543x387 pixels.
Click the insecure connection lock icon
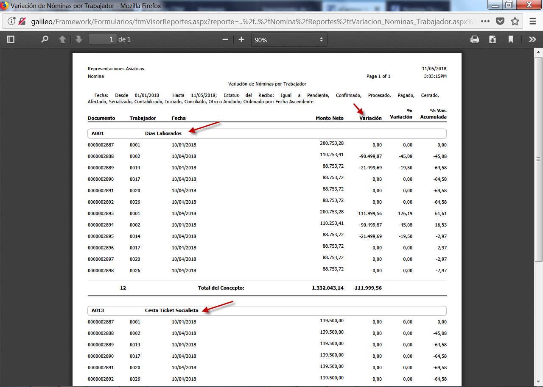[x=22, y=21]
